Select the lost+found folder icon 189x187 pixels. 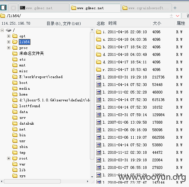coord(15,106)
